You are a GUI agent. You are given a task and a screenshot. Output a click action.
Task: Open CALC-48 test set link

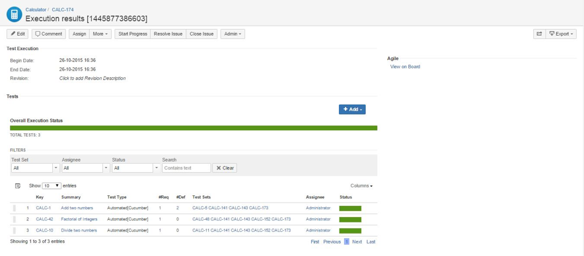201,219
